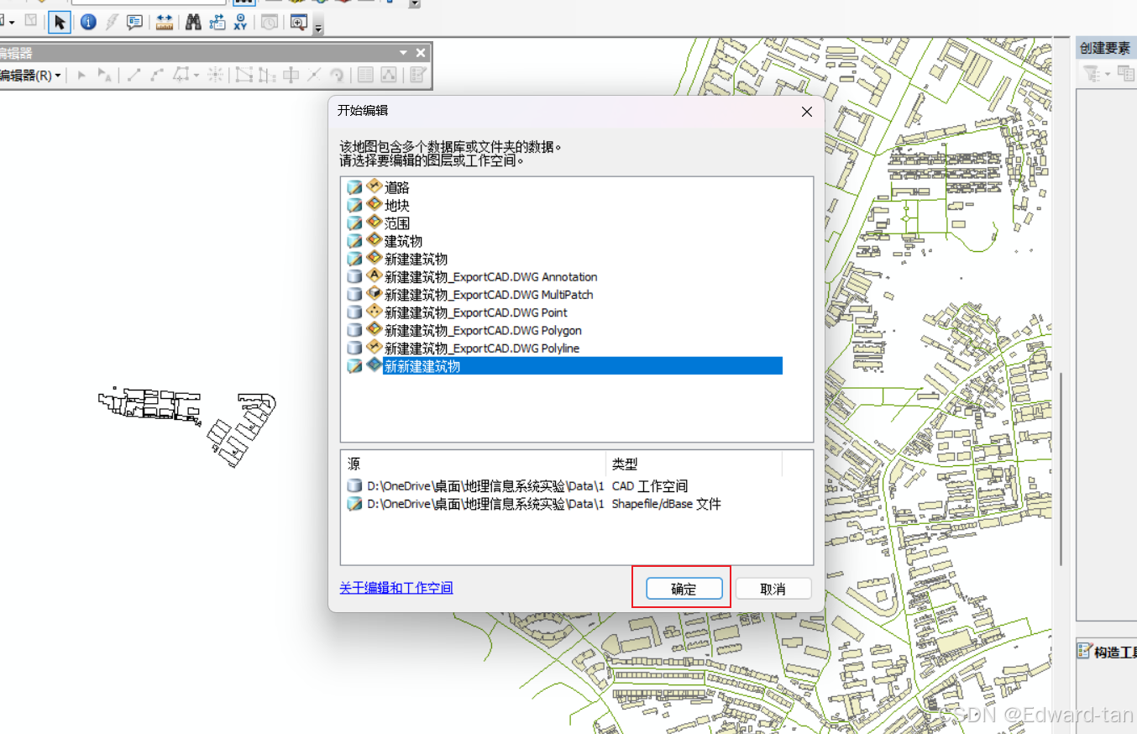Choose the HTML Popup tool

(134, 23)
